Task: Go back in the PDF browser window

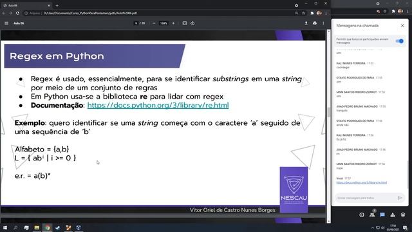Action: pos(4,13)
